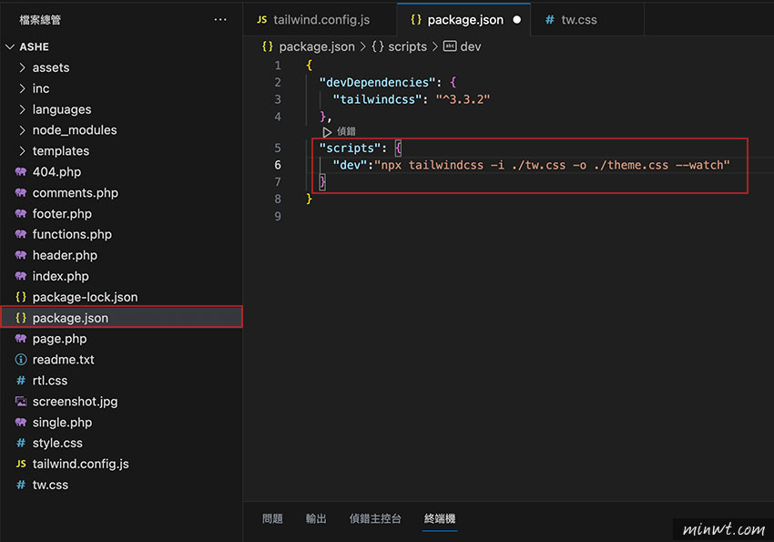Expand the inc folder
Image resolution: width=774 pixels, height=542 pixels.
pyautogui.click(x=22, y=88)
